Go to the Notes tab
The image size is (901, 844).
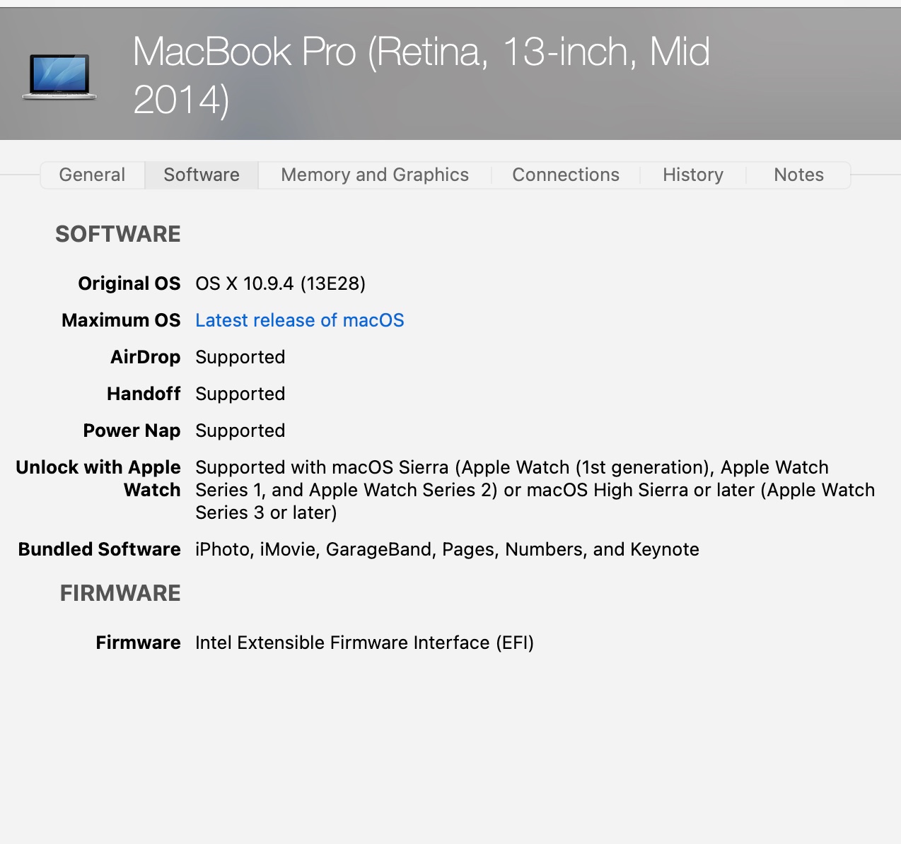point(798,175)
